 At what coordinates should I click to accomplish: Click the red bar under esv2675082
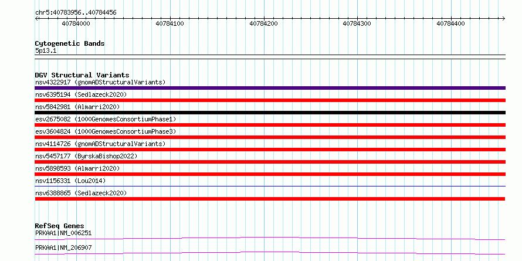coord(270,125)
